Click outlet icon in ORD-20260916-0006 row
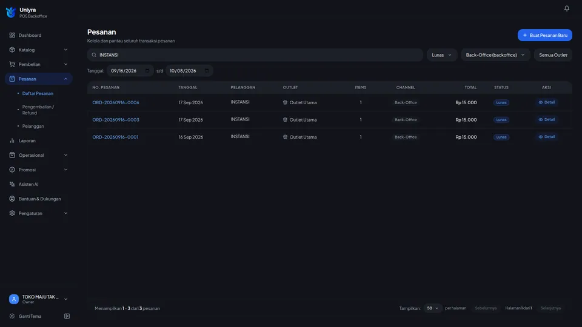 click(285, 102)
